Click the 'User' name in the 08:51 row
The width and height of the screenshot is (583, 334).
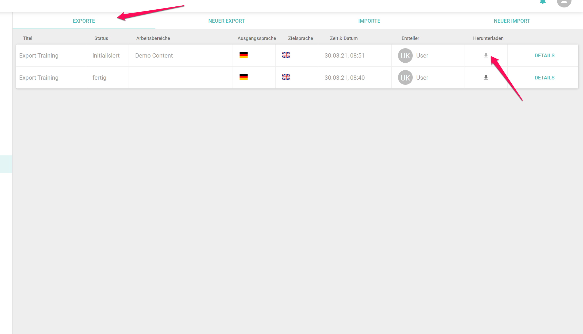click(x=422, y=55)
